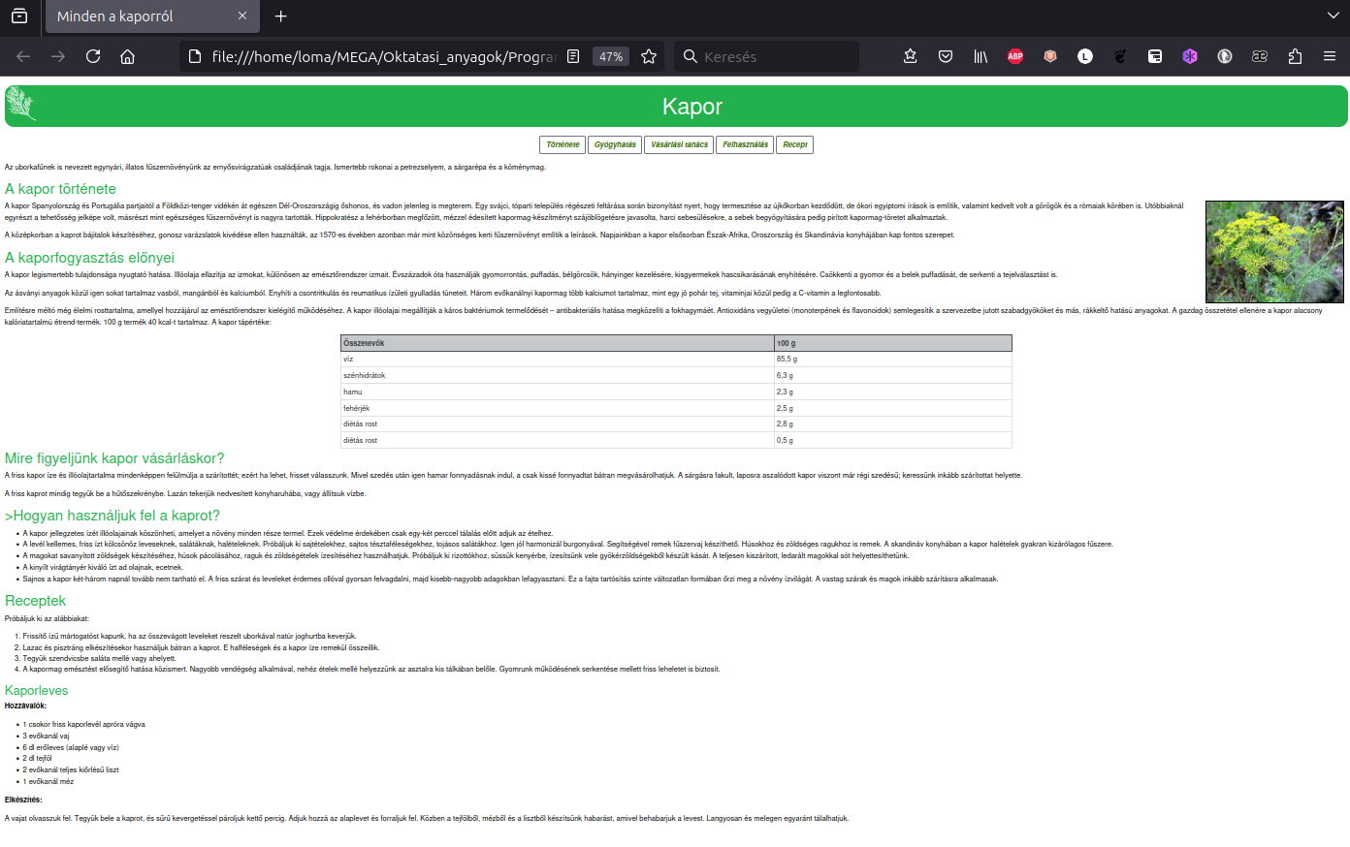Open the orange shield extension
Screen dimensions: 1350x847
[1049, 56]
